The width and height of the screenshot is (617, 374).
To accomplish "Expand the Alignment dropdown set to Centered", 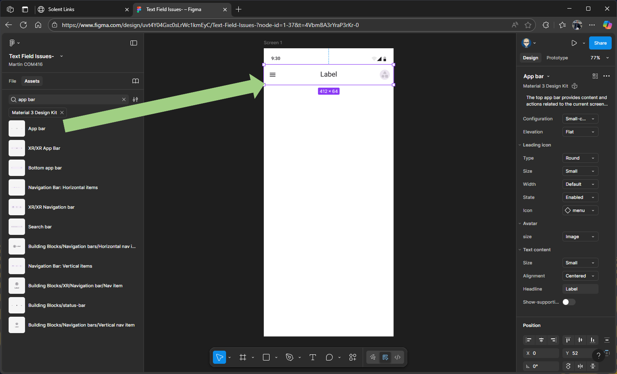I will pos(580,276).
